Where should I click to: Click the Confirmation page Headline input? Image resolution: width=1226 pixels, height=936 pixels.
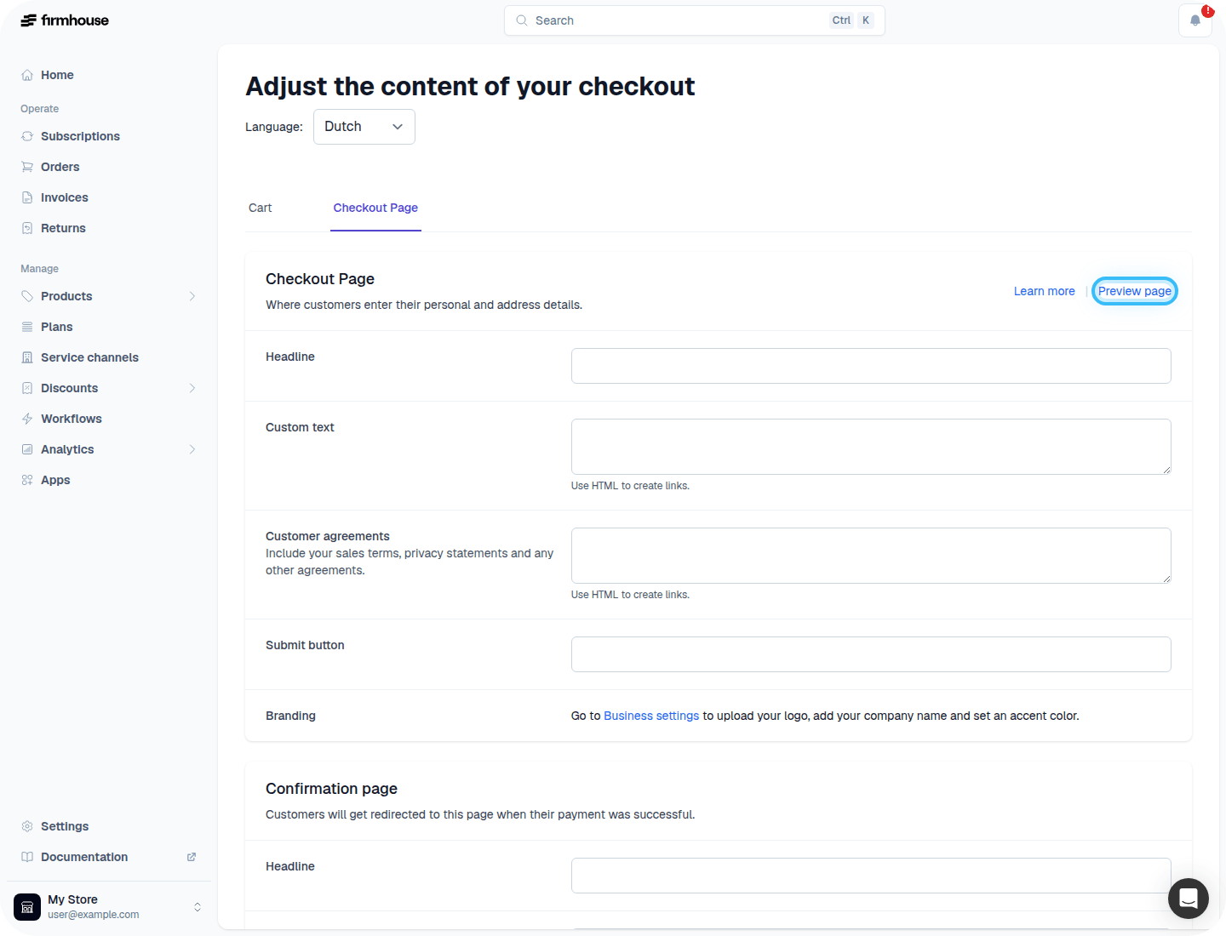(x=871, y=876)
